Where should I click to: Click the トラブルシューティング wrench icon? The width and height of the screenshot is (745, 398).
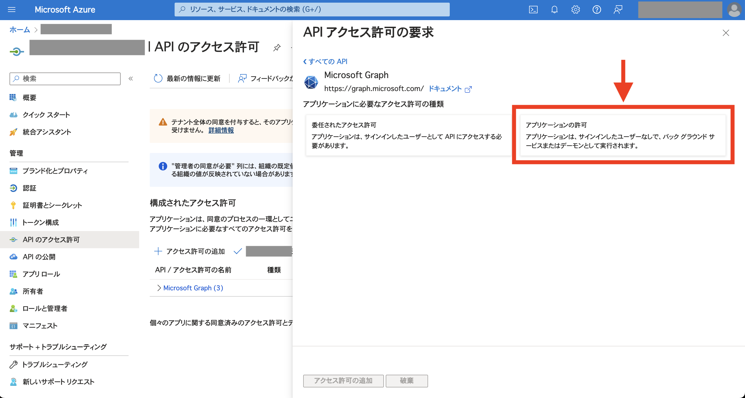coord(13,364)
